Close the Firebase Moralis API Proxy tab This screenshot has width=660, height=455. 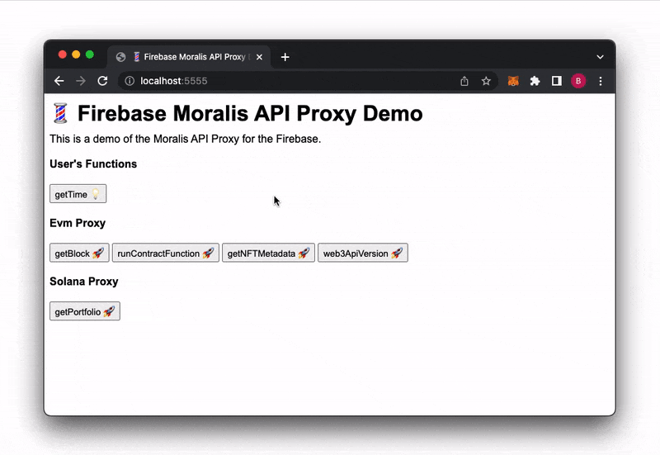[259, 57]
